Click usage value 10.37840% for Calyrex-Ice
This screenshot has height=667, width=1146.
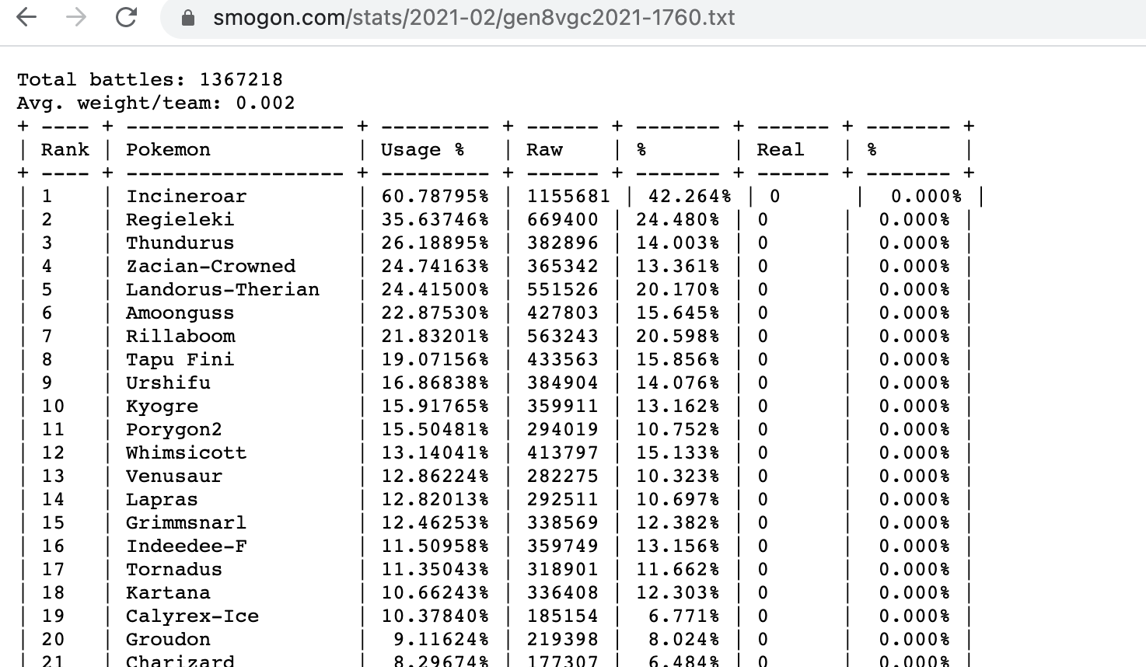(435, 616)
